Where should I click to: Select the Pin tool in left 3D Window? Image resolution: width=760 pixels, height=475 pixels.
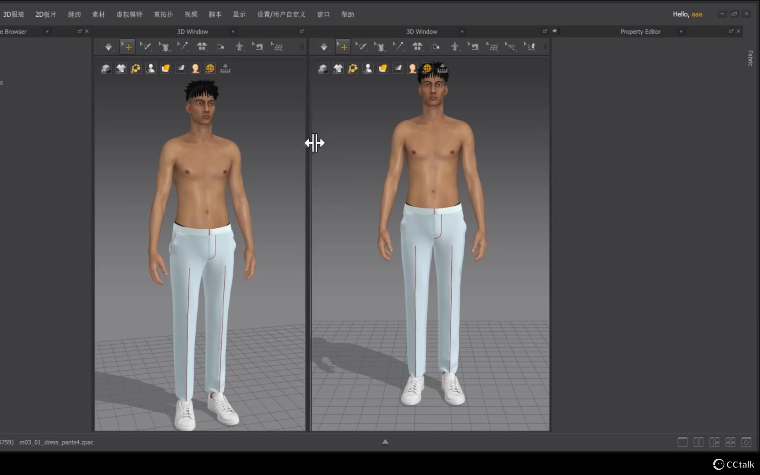point(183,47)
